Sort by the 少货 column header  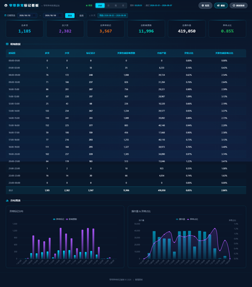(67, 53)
